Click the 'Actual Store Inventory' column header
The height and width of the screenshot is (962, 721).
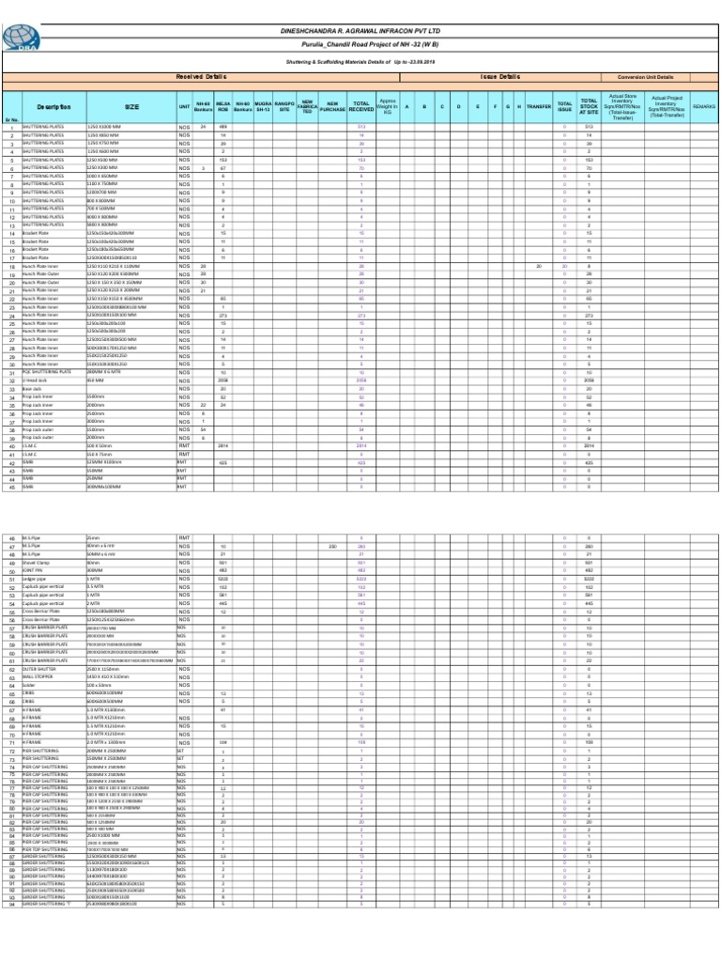622,107
